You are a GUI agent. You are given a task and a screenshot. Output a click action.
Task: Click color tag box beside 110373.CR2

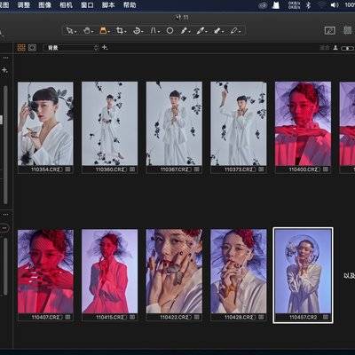click(261, 170)
